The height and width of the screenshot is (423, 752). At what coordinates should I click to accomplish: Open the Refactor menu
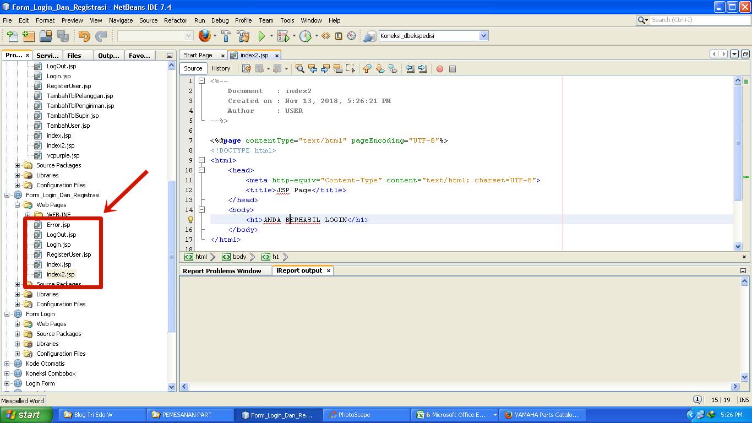[x=176, y=20]
